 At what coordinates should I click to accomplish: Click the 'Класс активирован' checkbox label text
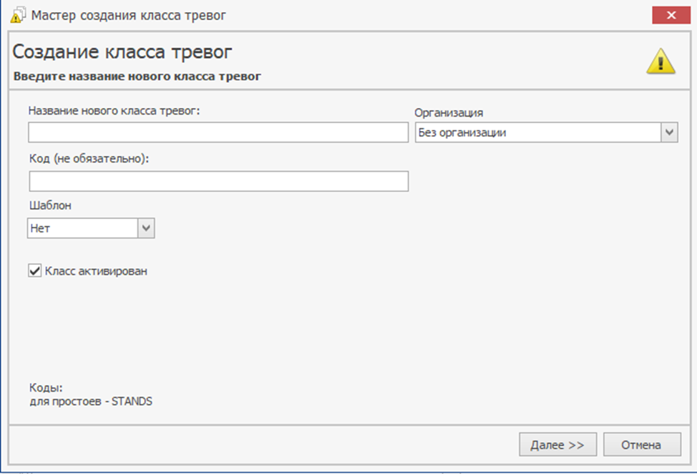pos(96,271)
